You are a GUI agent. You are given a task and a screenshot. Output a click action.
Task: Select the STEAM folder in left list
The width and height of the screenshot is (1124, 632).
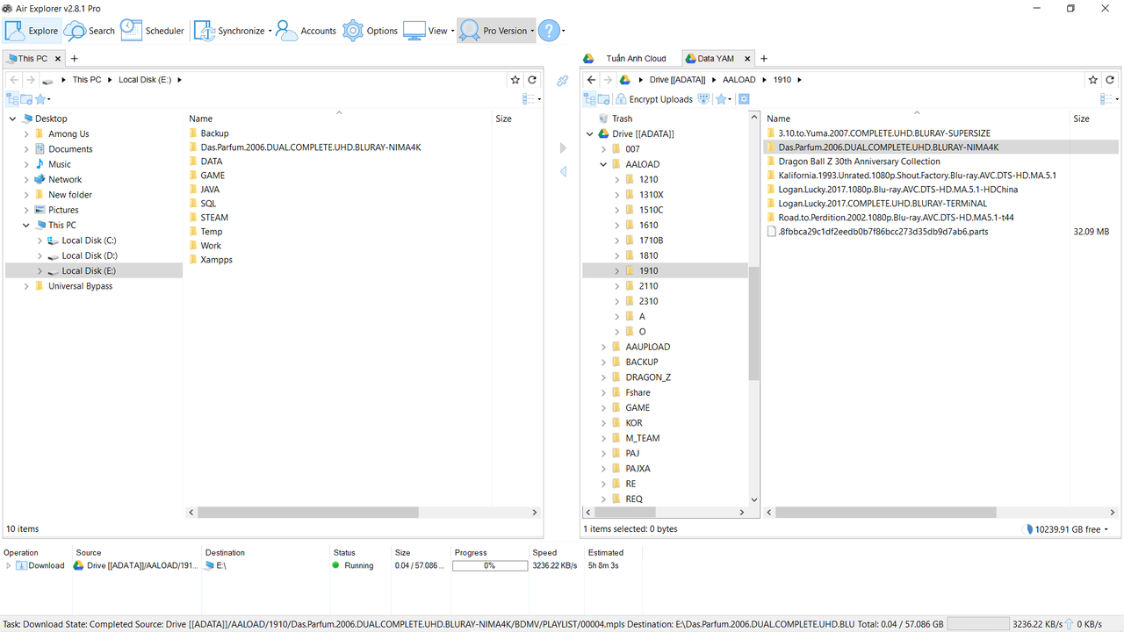[x=214, y=218]
